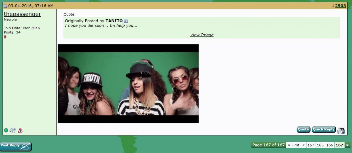Viewport: 352px width, 153px height.
Task: Click the green online status indicator
Action: coord(6,130)
